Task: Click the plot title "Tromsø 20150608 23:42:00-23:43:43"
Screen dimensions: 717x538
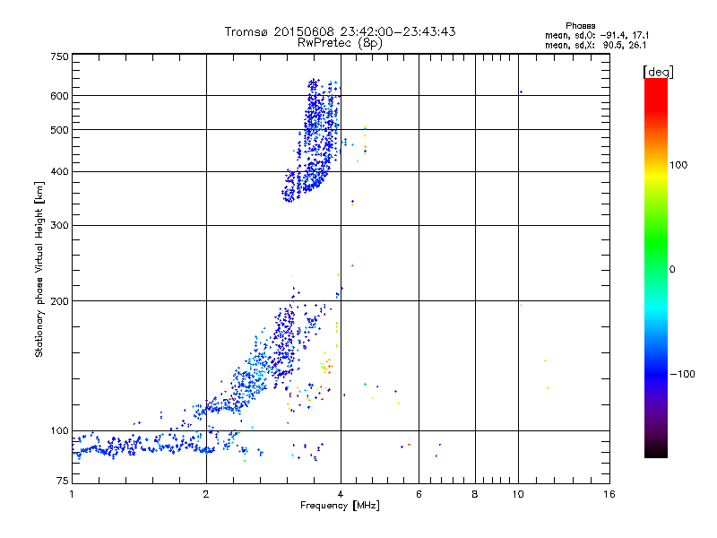Action: click(x=340, y=31)
